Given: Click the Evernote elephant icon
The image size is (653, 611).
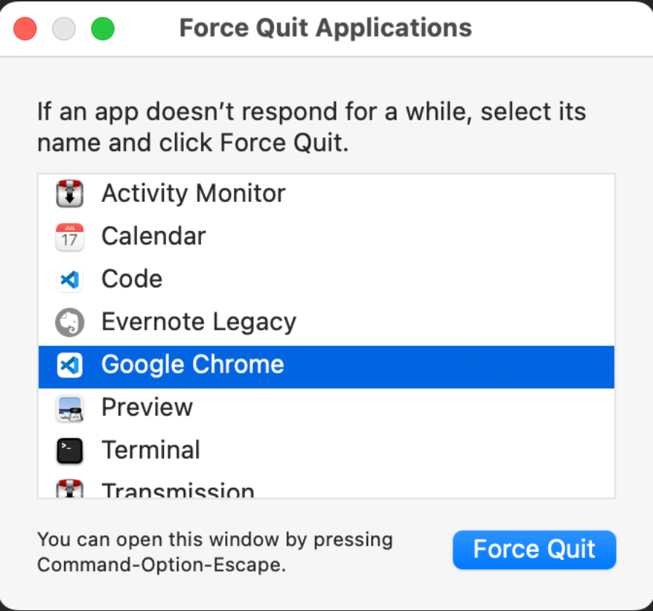Looking at the screenshot, I should [70, 322].
